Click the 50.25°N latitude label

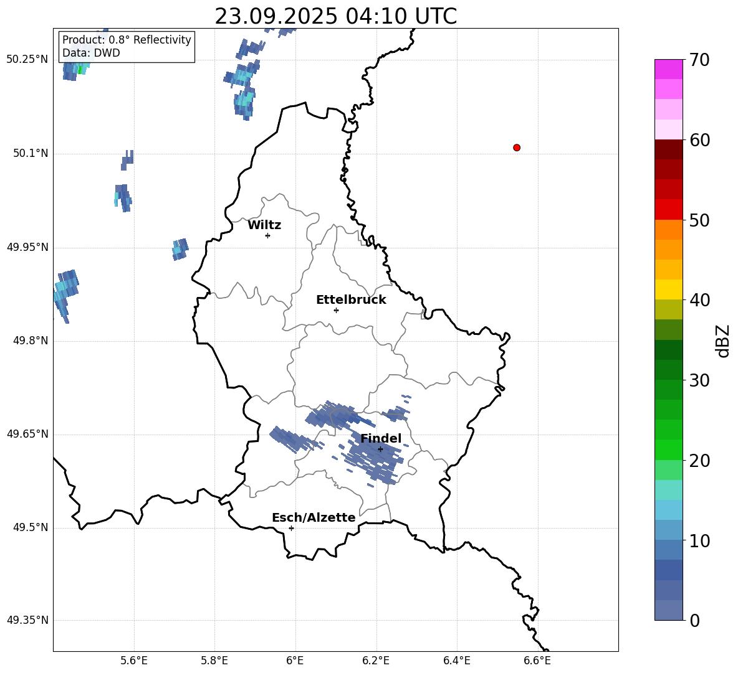pos(27,60)
